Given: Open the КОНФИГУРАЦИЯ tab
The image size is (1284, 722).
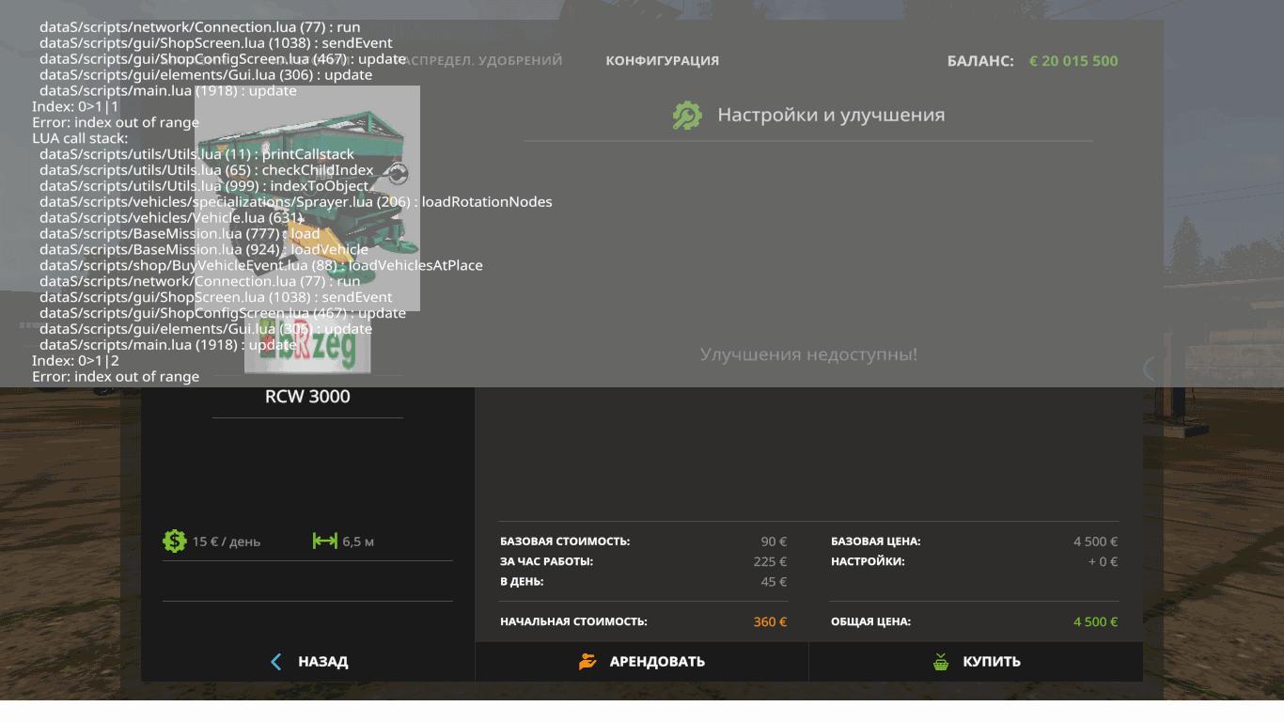Looking at the screenshot, I should [662, 61].
